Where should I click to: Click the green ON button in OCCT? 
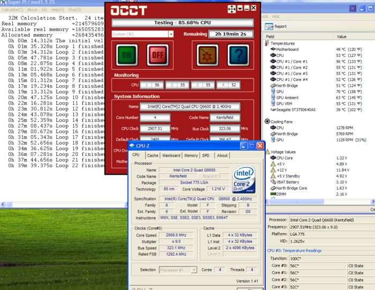click(x=127, y=55)
